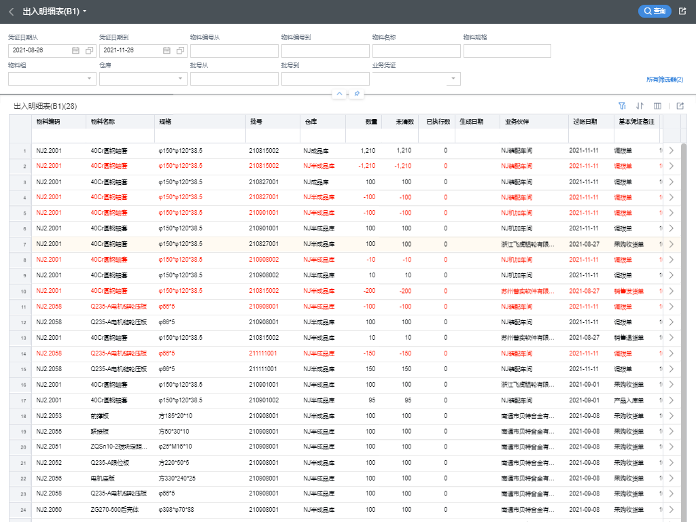Image resolution: width=696 pixels, height=522 pixels.
Task: Focus the 批号到 input field
Action: pos(326,79)
